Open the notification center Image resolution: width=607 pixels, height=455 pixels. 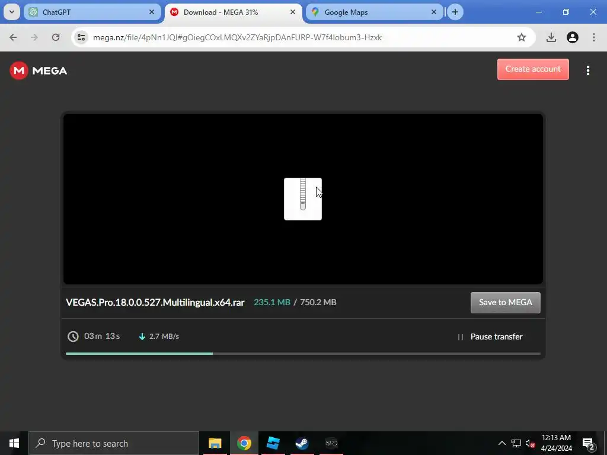click(x=589, y=443)
